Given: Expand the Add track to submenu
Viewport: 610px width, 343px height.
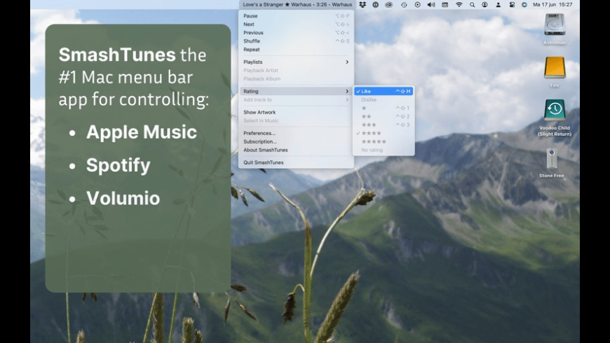Looking at the screenshot, I should (296, 100).
